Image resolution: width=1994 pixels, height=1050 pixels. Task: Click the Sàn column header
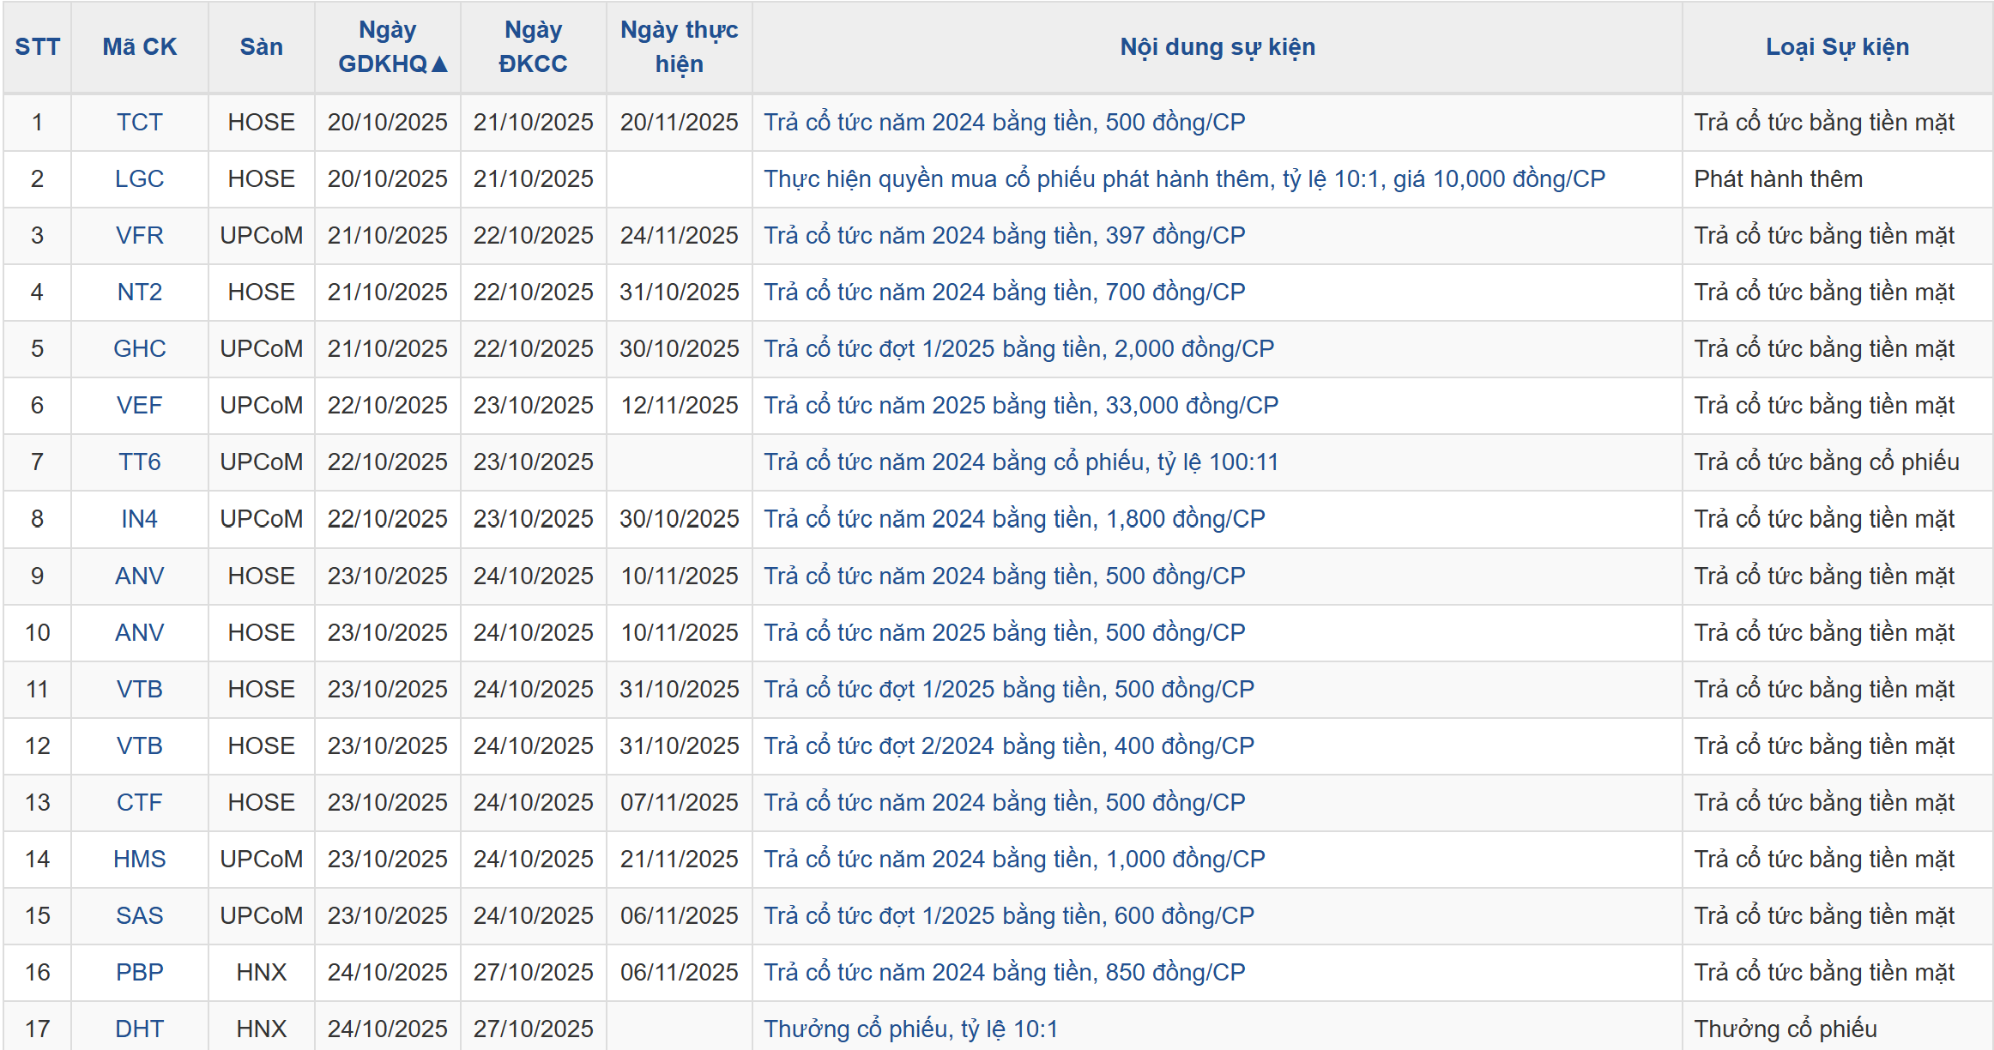[x=261, y=47]
